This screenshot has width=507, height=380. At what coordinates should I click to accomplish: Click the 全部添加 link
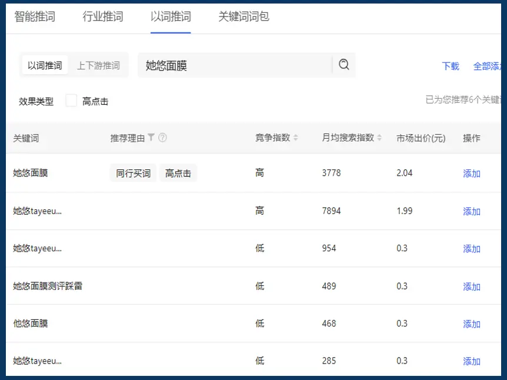point(489,66)
